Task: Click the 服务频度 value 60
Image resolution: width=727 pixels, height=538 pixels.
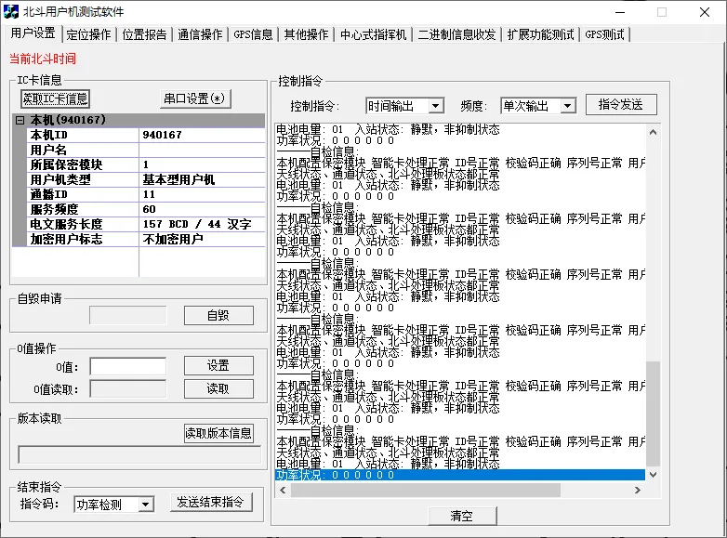Action: click(x=202, y=209)
